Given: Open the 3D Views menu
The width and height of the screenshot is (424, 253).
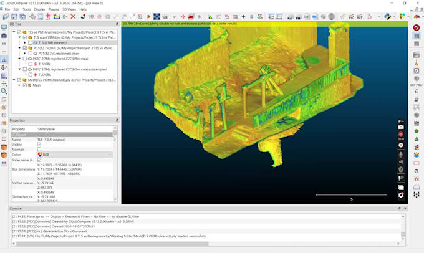Looking at the screenshot, I should click(x=69, y=9).
